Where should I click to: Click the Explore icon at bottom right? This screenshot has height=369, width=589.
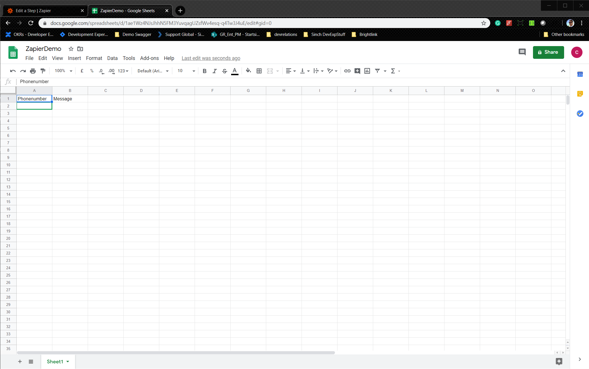559,361
